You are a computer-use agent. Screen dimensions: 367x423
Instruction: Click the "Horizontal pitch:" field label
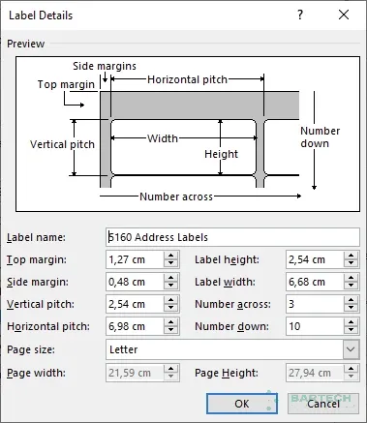click(x=48, y=326)
